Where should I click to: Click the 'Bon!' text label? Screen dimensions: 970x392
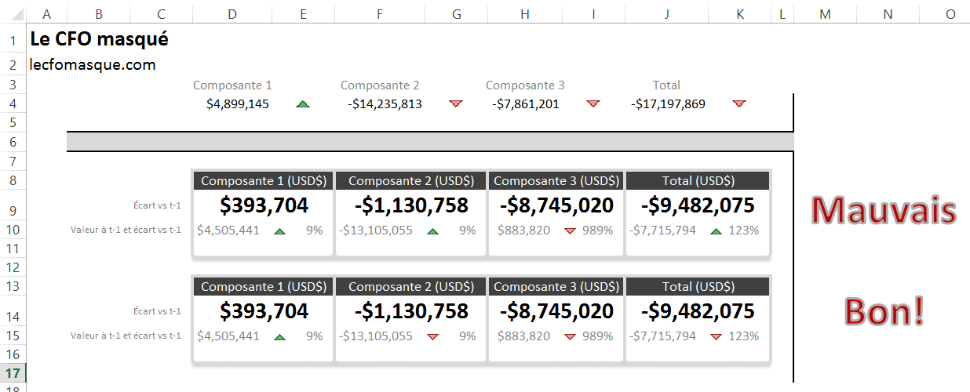pos(884,312)
